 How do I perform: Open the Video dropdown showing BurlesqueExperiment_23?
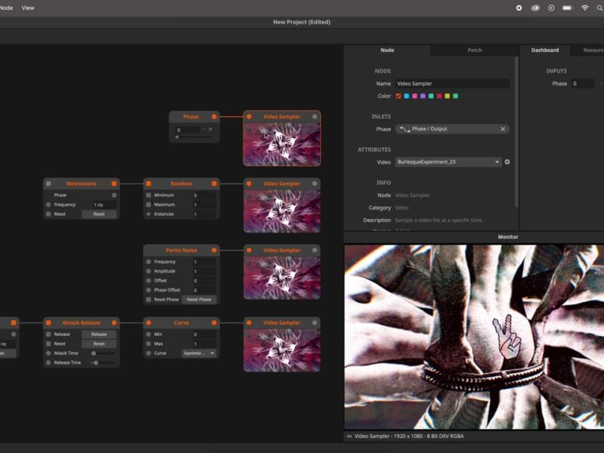pos(448,162)
